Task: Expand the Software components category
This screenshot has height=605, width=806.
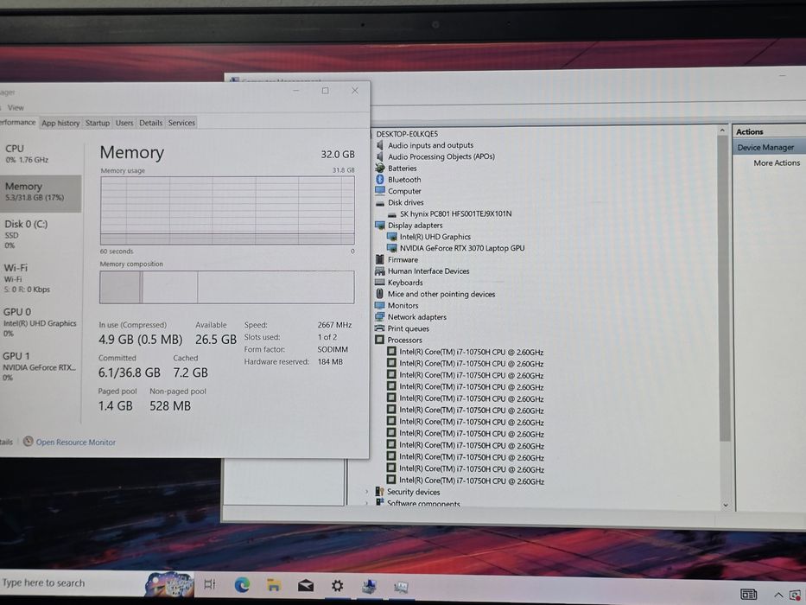Action: 366,503
